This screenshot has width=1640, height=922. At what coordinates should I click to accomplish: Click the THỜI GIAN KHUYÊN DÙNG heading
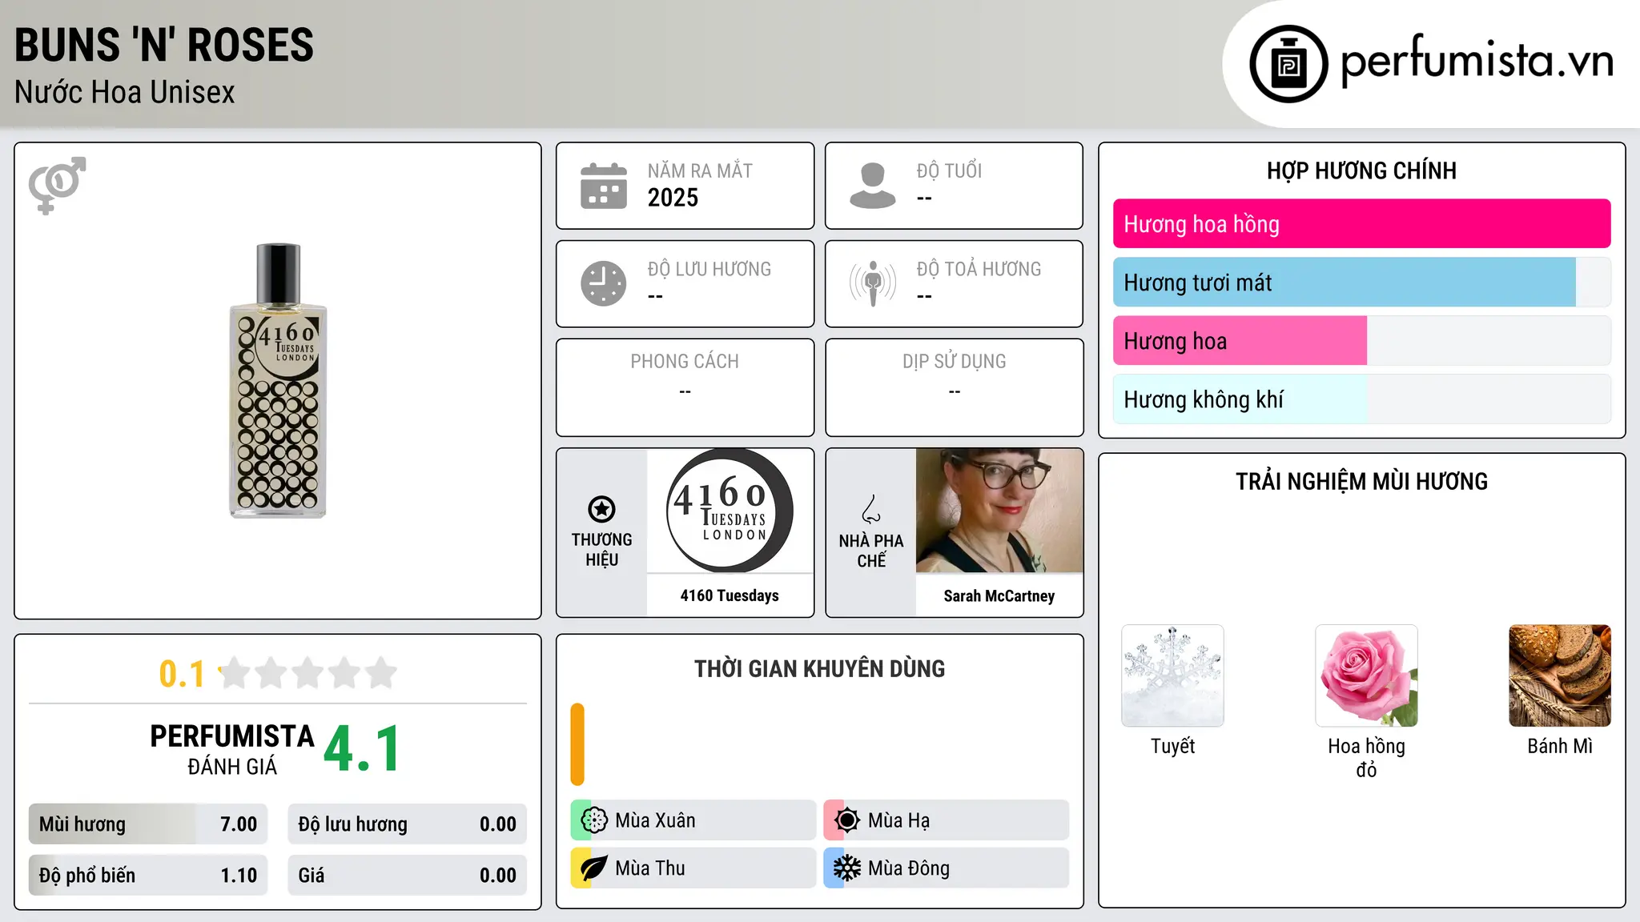[x=819, y=668]
